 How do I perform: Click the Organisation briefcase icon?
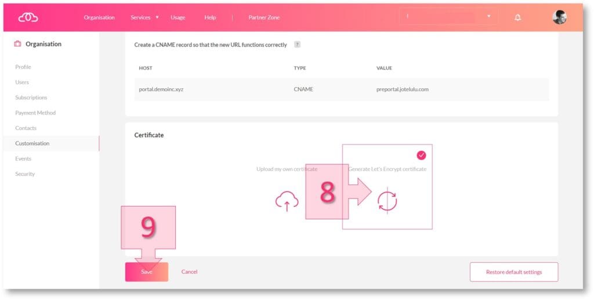[x=17, y=44]
